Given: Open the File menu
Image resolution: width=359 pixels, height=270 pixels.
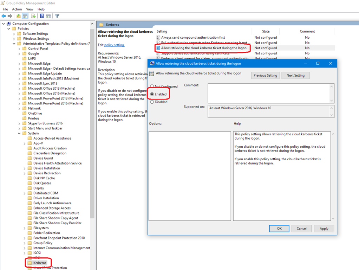Looking at the screenshot, I should (x=5, y=9).
